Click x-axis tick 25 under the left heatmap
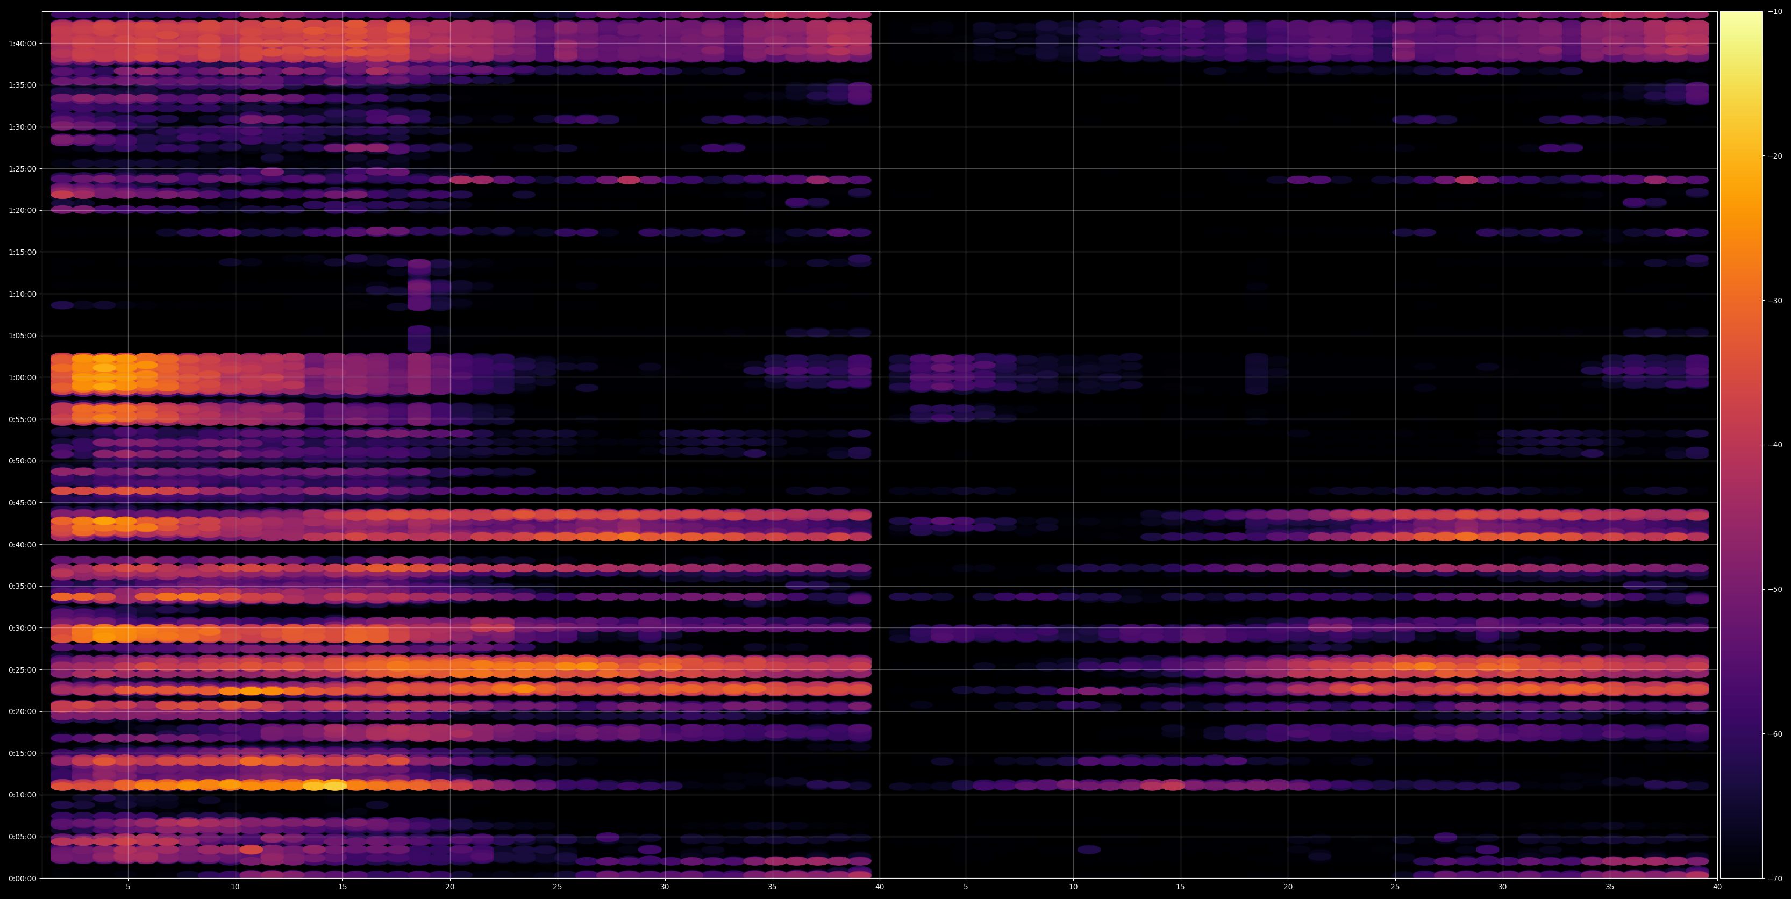 tap(558, 887)
